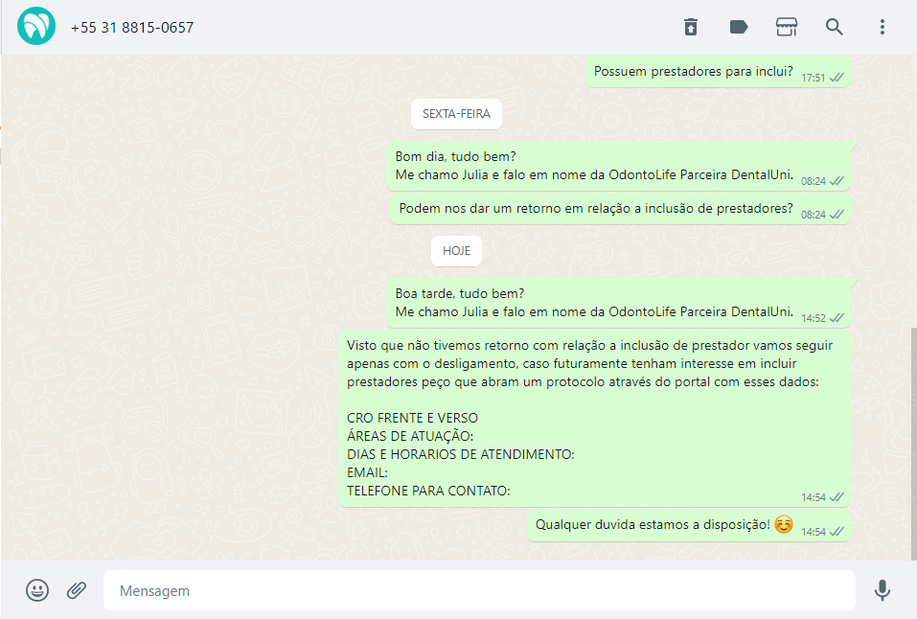Select 'Podem nos dar um retorno' message

pos(620,209)
